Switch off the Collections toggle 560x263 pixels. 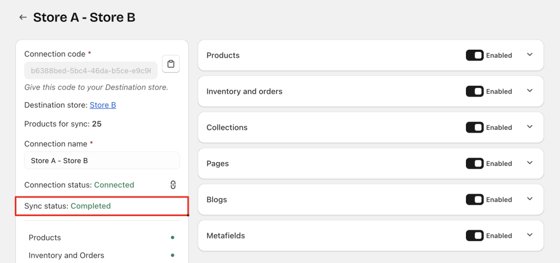click(x=474, y=127)
